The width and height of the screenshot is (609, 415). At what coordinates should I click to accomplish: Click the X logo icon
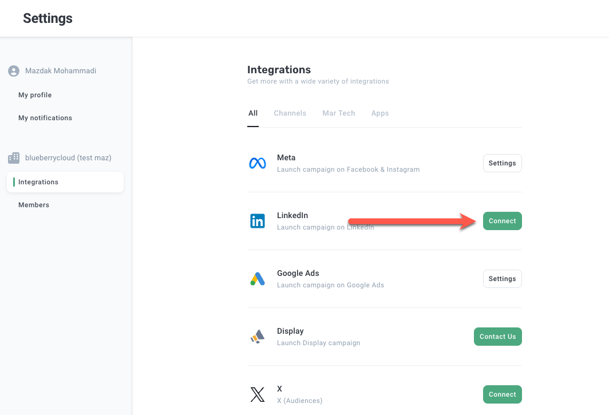pos(258,394)
